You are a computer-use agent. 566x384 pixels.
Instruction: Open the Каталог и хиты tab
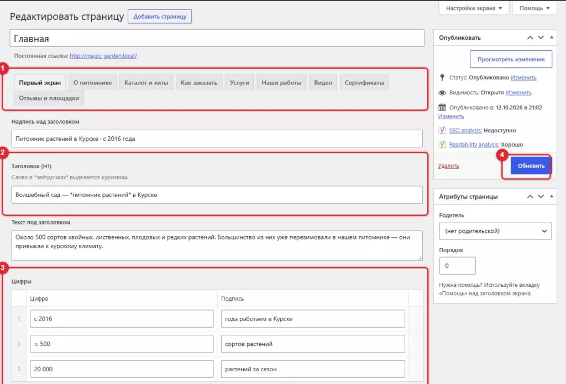tap(146, 83)
